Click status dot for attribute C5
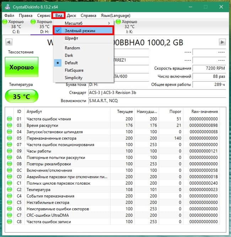Viewport: 231px width, 237px height. (x=10, y=202)
